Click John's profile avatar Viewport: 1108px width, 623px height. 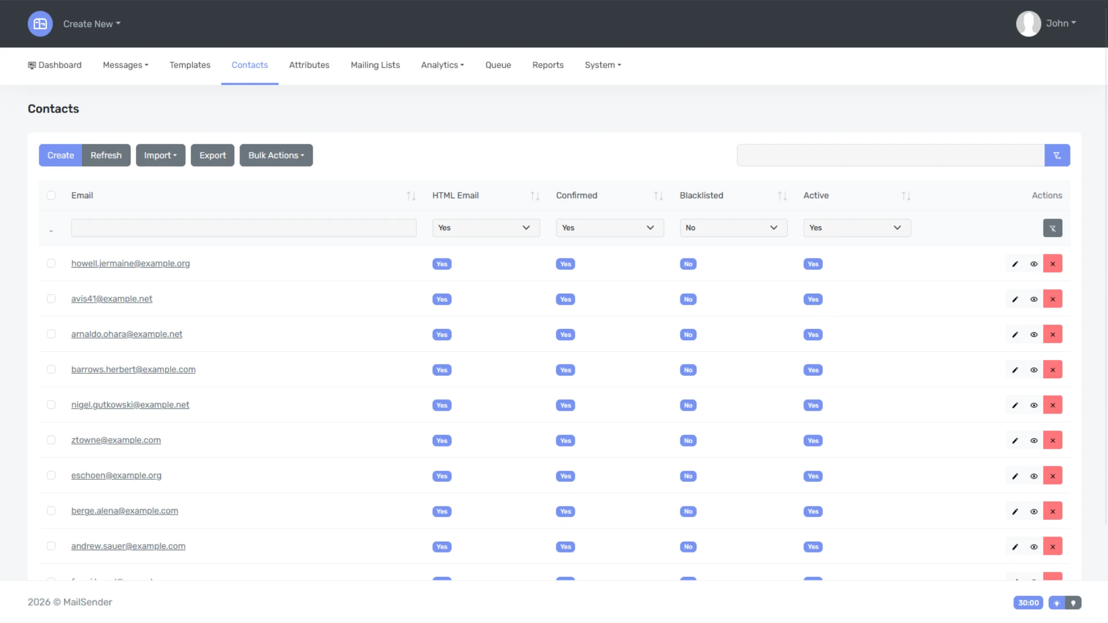(x=1028, y=24)
